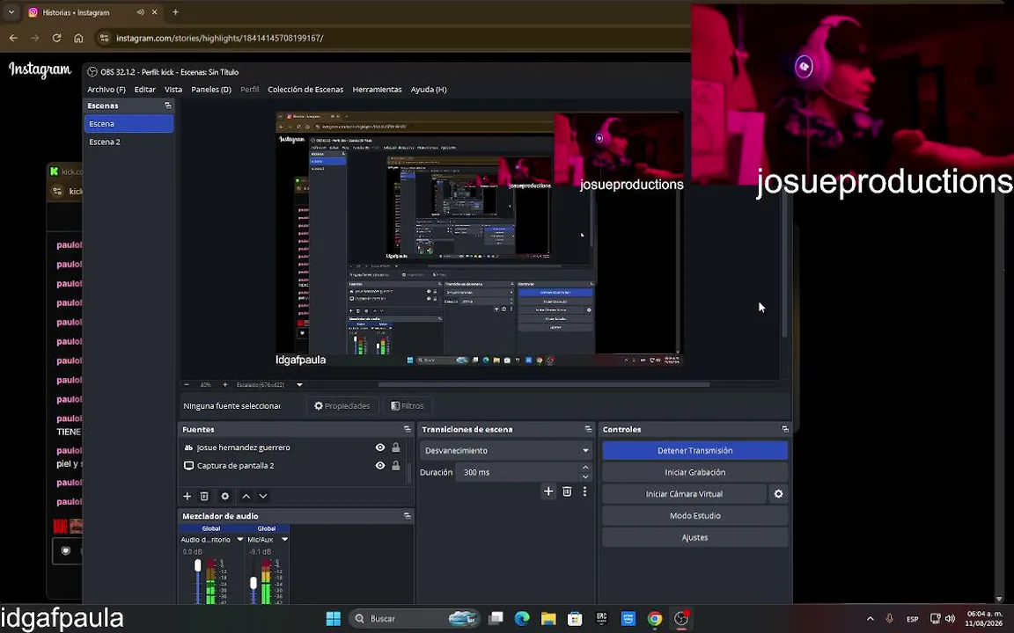Screen dimensions: 1014x633
Task: Click Detener Transmisión button
Action: [x=695, y=450]
